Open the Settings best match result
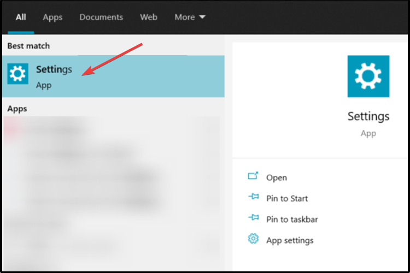This screenshot has height=273, width=410. coord(113,76)
